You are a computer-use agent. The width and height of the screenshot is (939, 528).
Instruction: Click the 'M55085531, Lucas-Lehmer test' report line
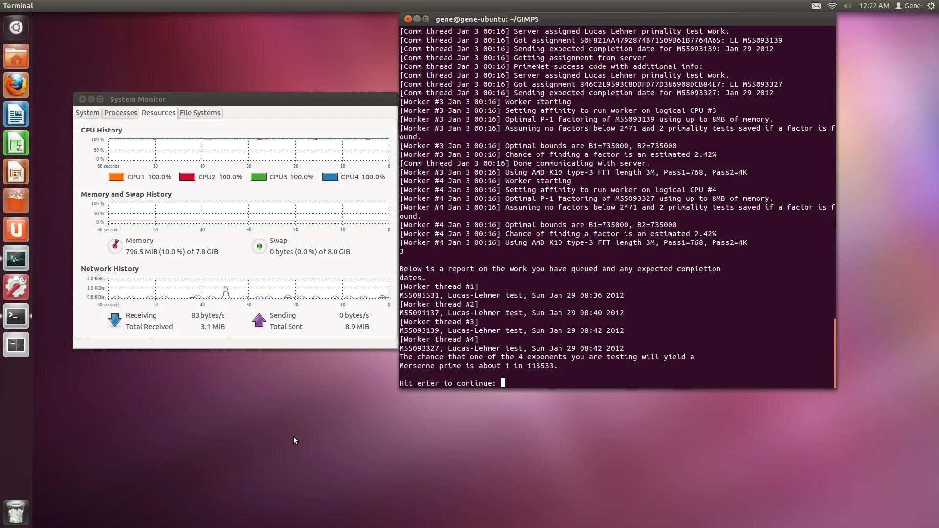512,295
